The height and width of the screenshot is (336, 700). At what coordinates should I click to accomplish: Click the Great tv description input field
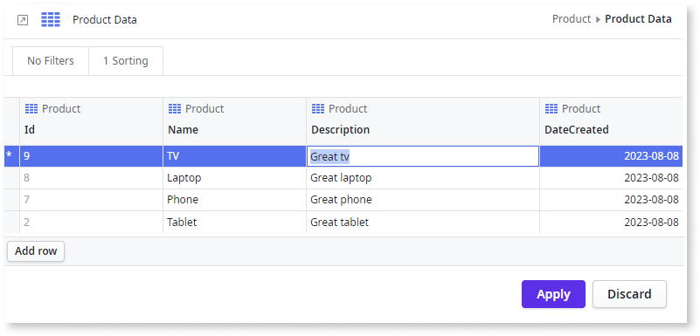tap(423, 156)
